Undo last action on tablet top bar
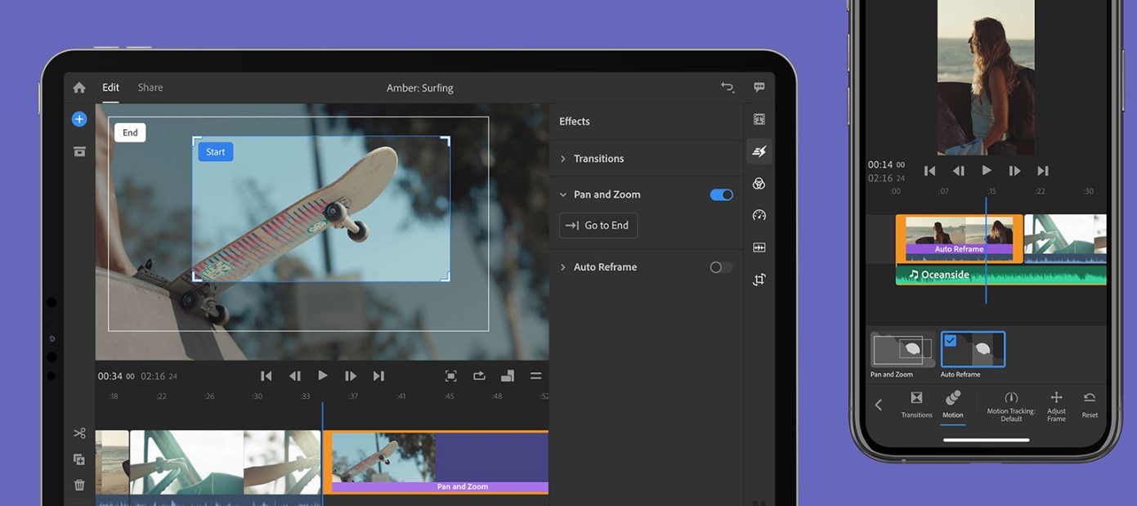The height and width of the screenshot is (506, 1137). [727, 87]
